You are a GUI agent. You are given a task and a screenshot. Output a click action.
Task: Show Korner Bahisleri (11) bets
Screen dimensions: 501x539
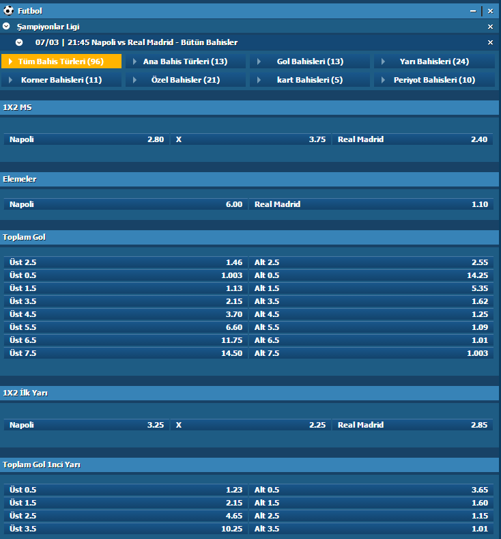[61, 80]
